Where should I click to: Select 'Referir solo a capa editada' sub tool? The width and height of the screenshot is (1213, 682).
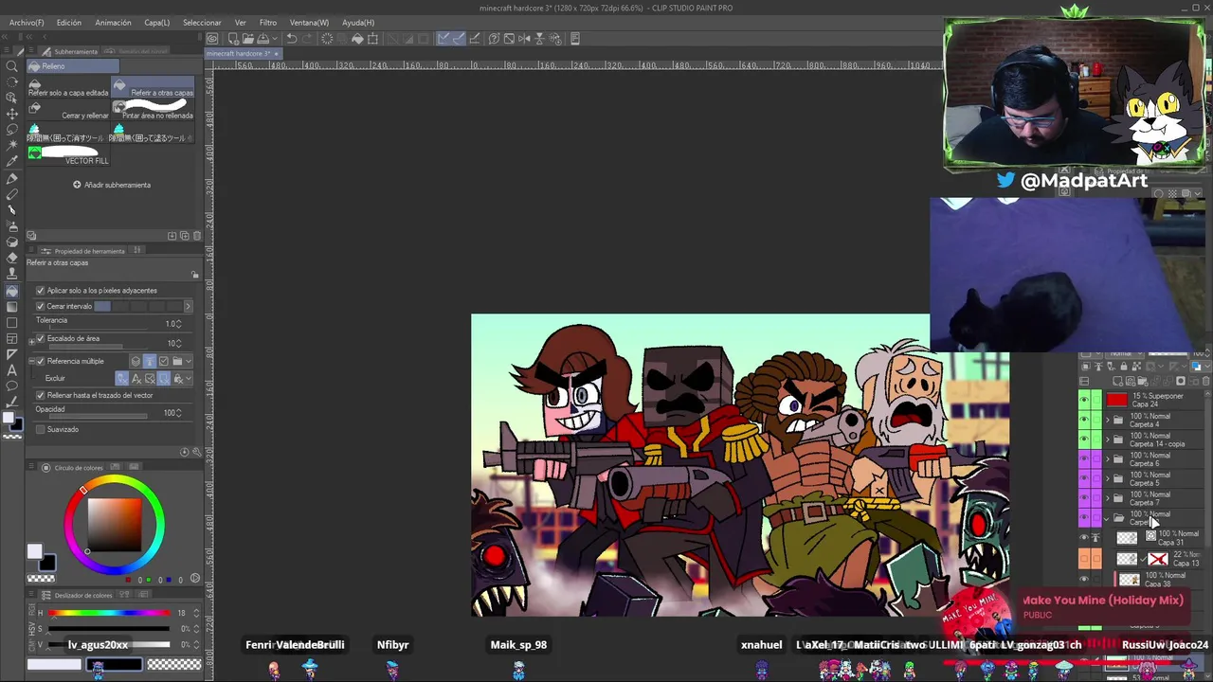(x=68, y=88)
